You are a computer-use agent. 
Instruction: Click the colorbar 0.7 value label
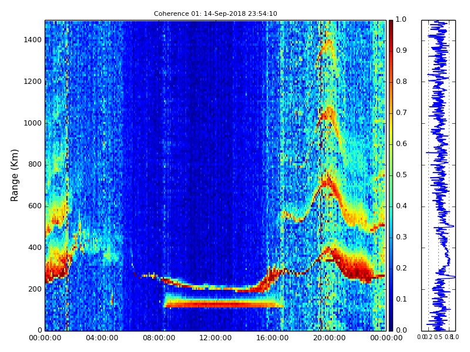(401, 113)
